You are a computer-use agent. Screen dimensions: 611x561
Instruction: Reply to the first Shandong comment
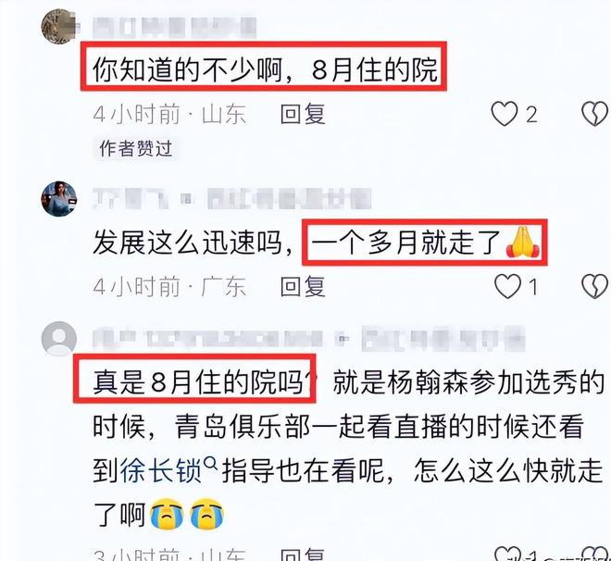(303, 114)
